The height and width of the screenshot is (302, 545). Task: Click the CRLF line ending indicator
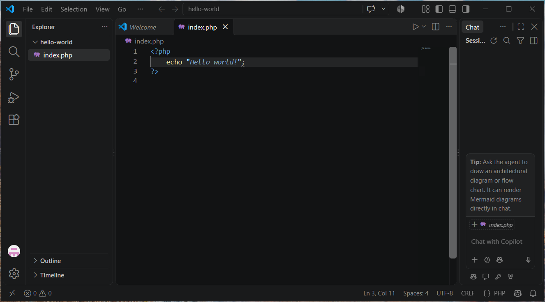468,293
